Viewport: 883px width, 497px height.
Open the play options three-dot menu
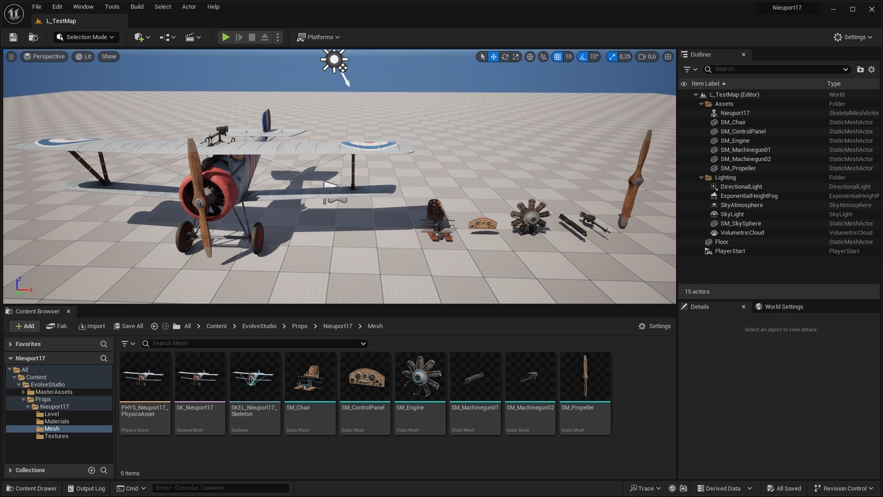[x=278, y=37]
